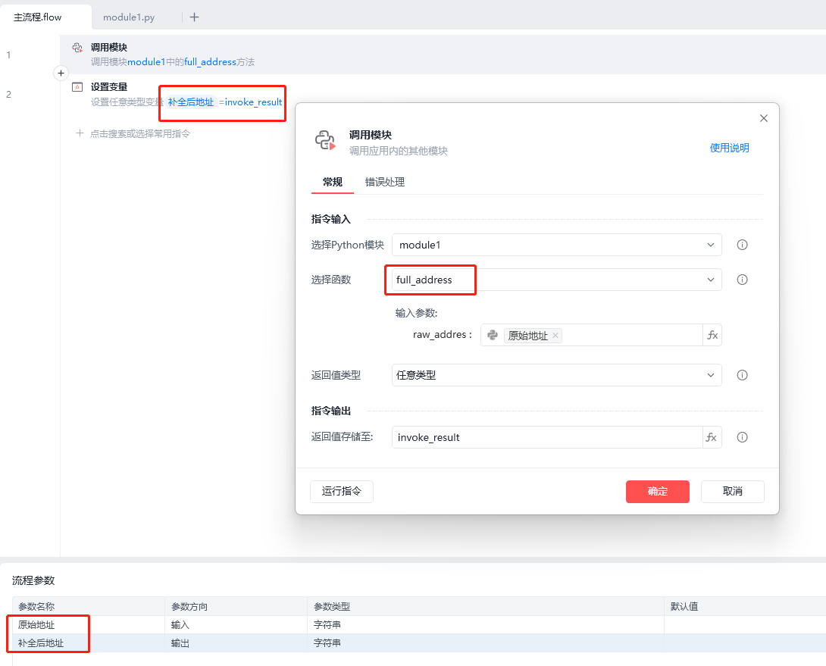Select the 错误处理 tab
Image resolution: width=826 pixels, height=666 pixels.
(384, 183)
